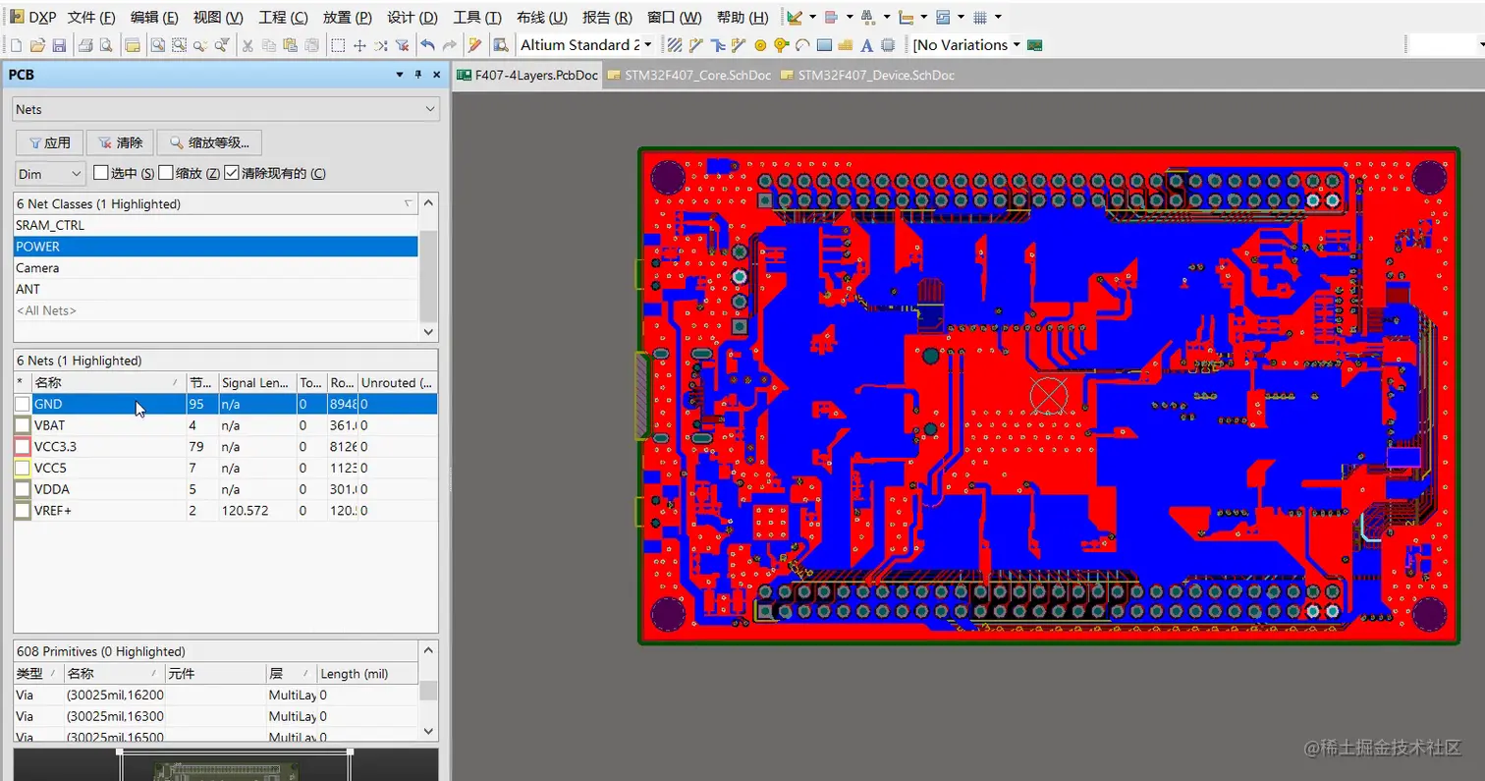This screenshot has height=781, width=1485.
Task: Select the Camera net class
Action: coord(216,268)
